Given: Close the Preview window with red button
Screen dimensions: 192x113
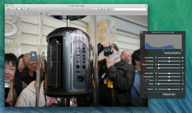Looking at the screenshot, I should [x=7, y=6].
